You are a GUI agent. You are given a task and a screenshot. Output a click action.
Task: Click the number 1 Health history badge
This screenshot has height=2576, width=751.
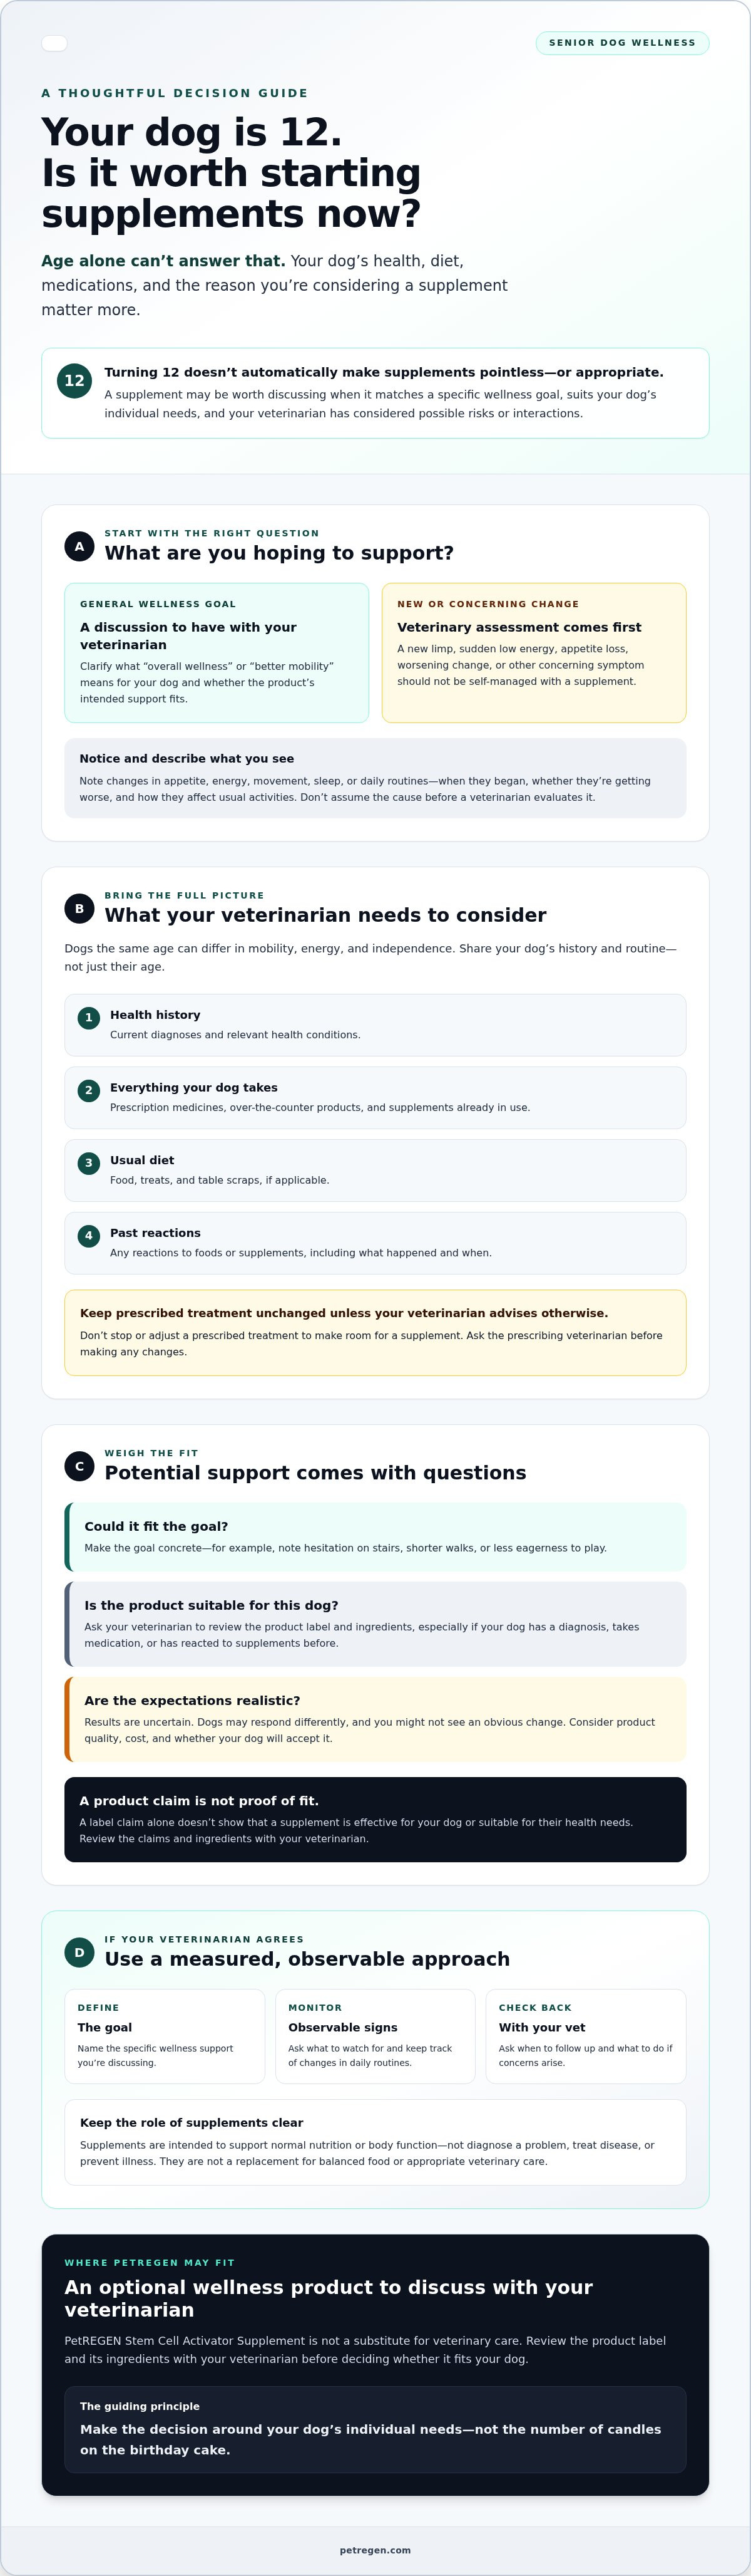tap(88, 1017)
